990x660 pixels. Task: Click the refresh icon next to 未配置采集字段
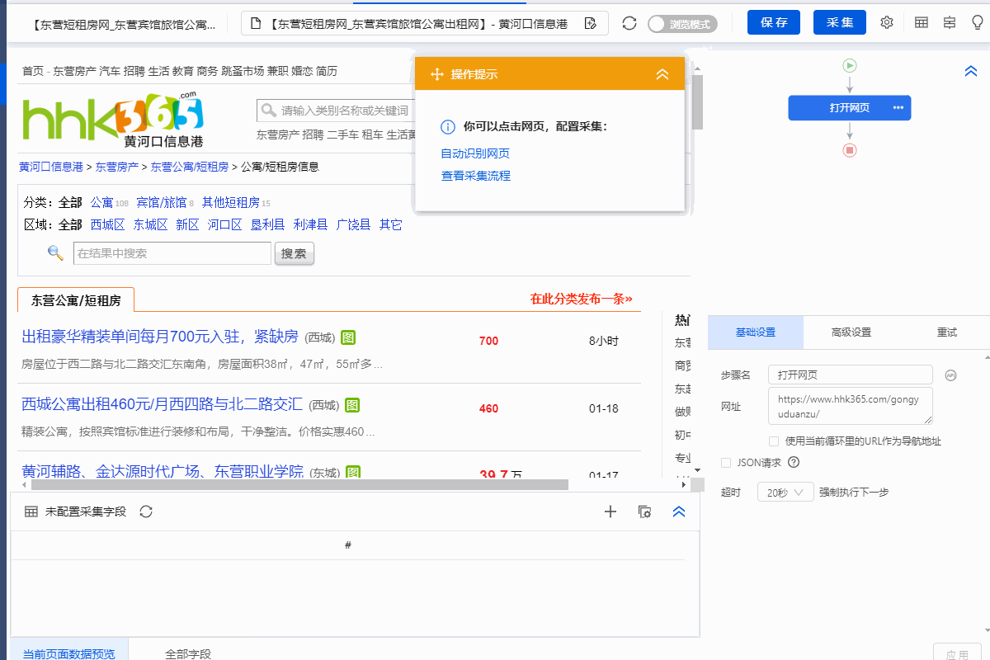(146, 511)
